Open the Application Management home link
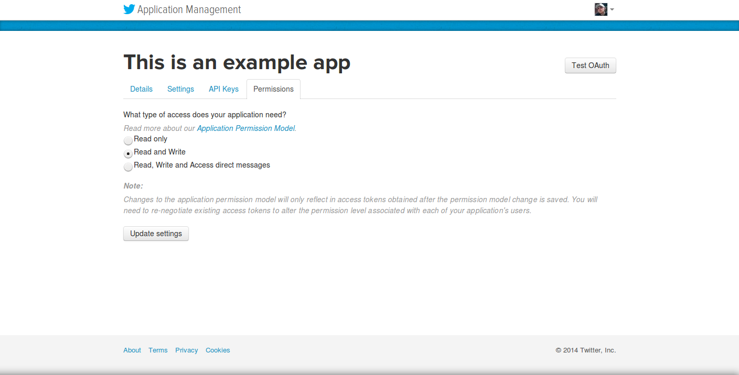 pos(189,9)
